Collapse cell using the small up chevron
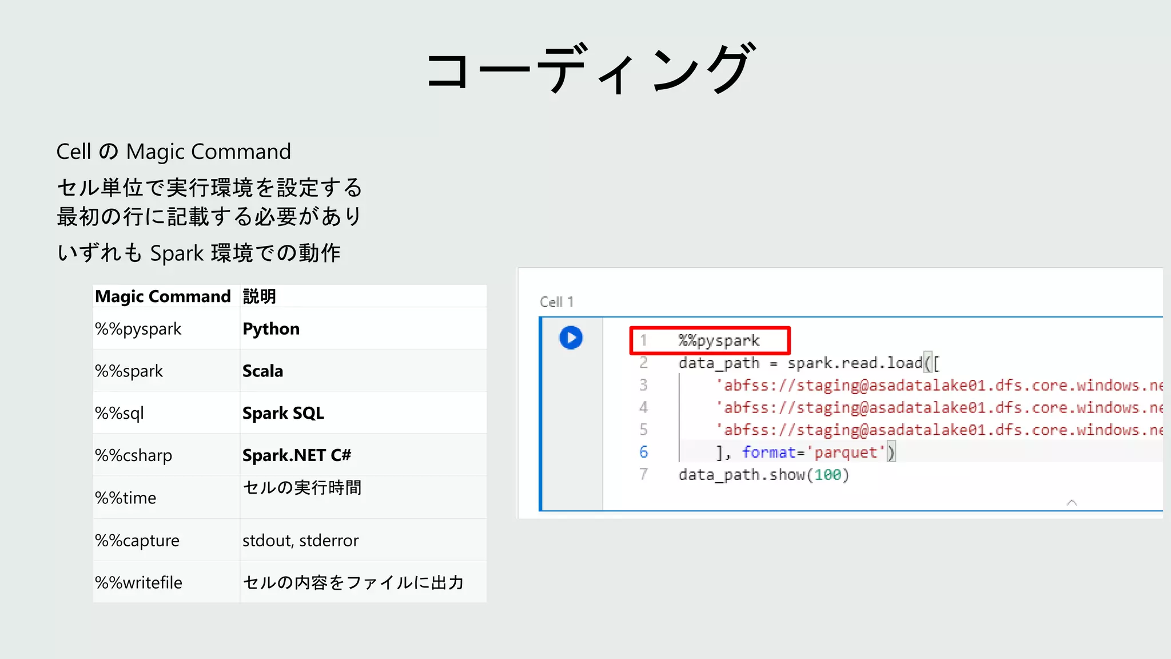The height and width of the screenshot is (659, 1171). [1072, 502]
